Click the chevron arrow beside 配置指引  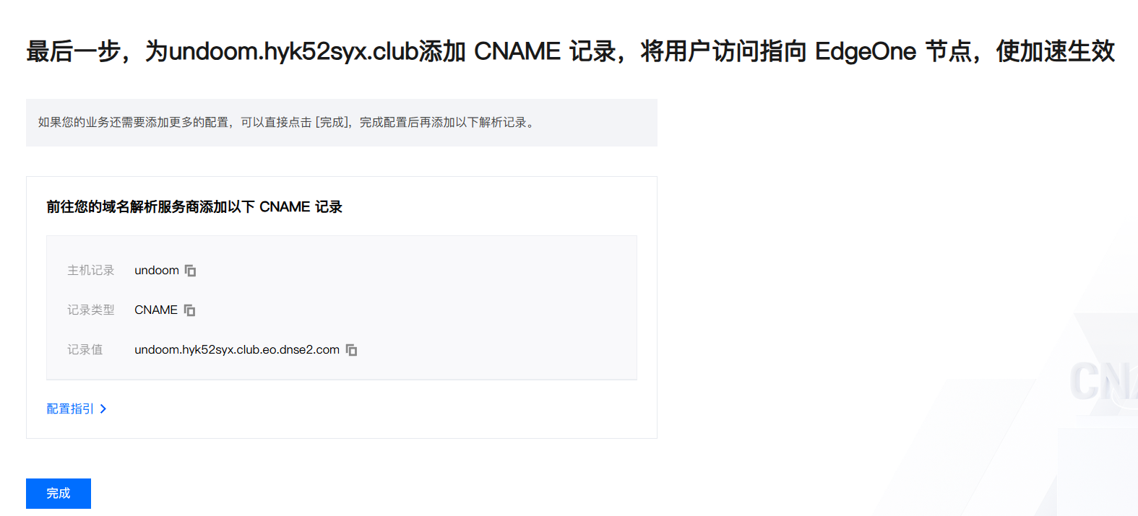point(103,408)
